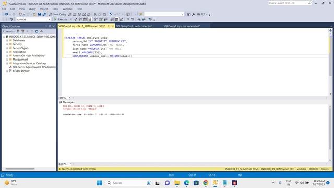This screenshot has width=334, height=188.
Task: Click the Uncomment selected lines icon
Action: pyautogui.click(x=132, y=19)
